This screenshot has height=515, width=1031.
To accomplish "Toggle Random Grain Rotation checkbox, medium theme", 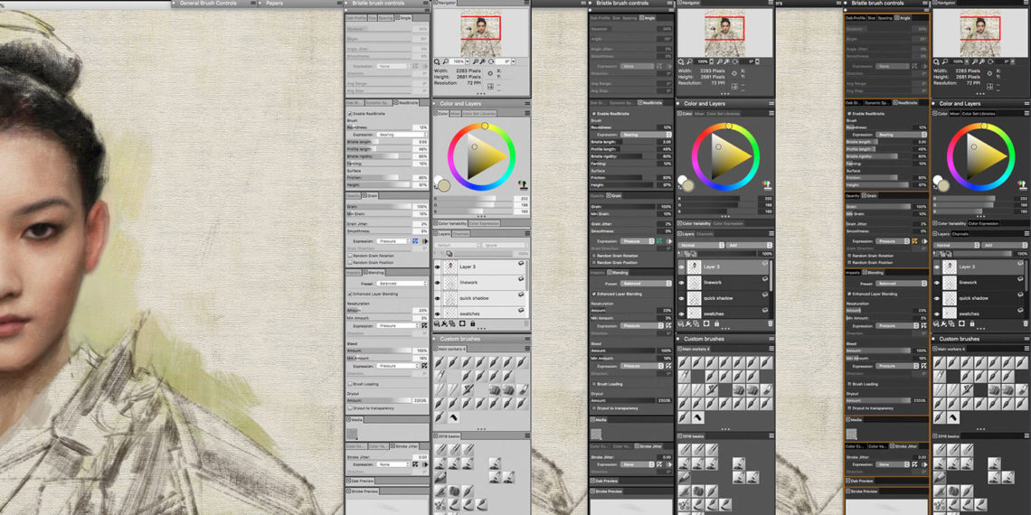I will pyautogui.click(x=594, y=256).
